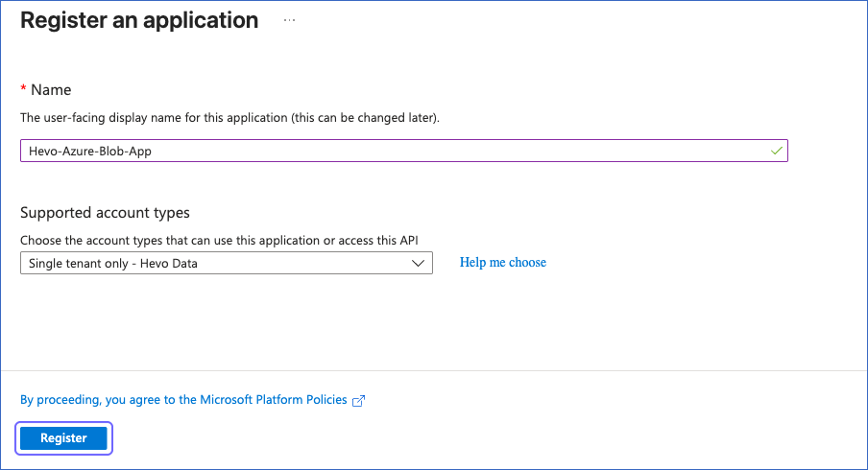
Task: Click the dropdown chevron arrow
Action: [418, 263]
